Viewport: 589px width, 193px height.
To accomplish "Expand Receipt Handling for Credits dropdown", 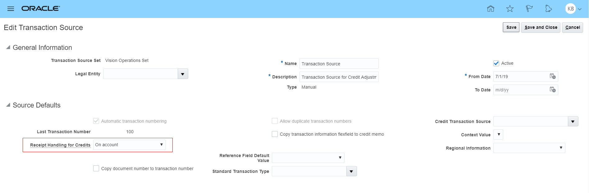I will point(161,145).
